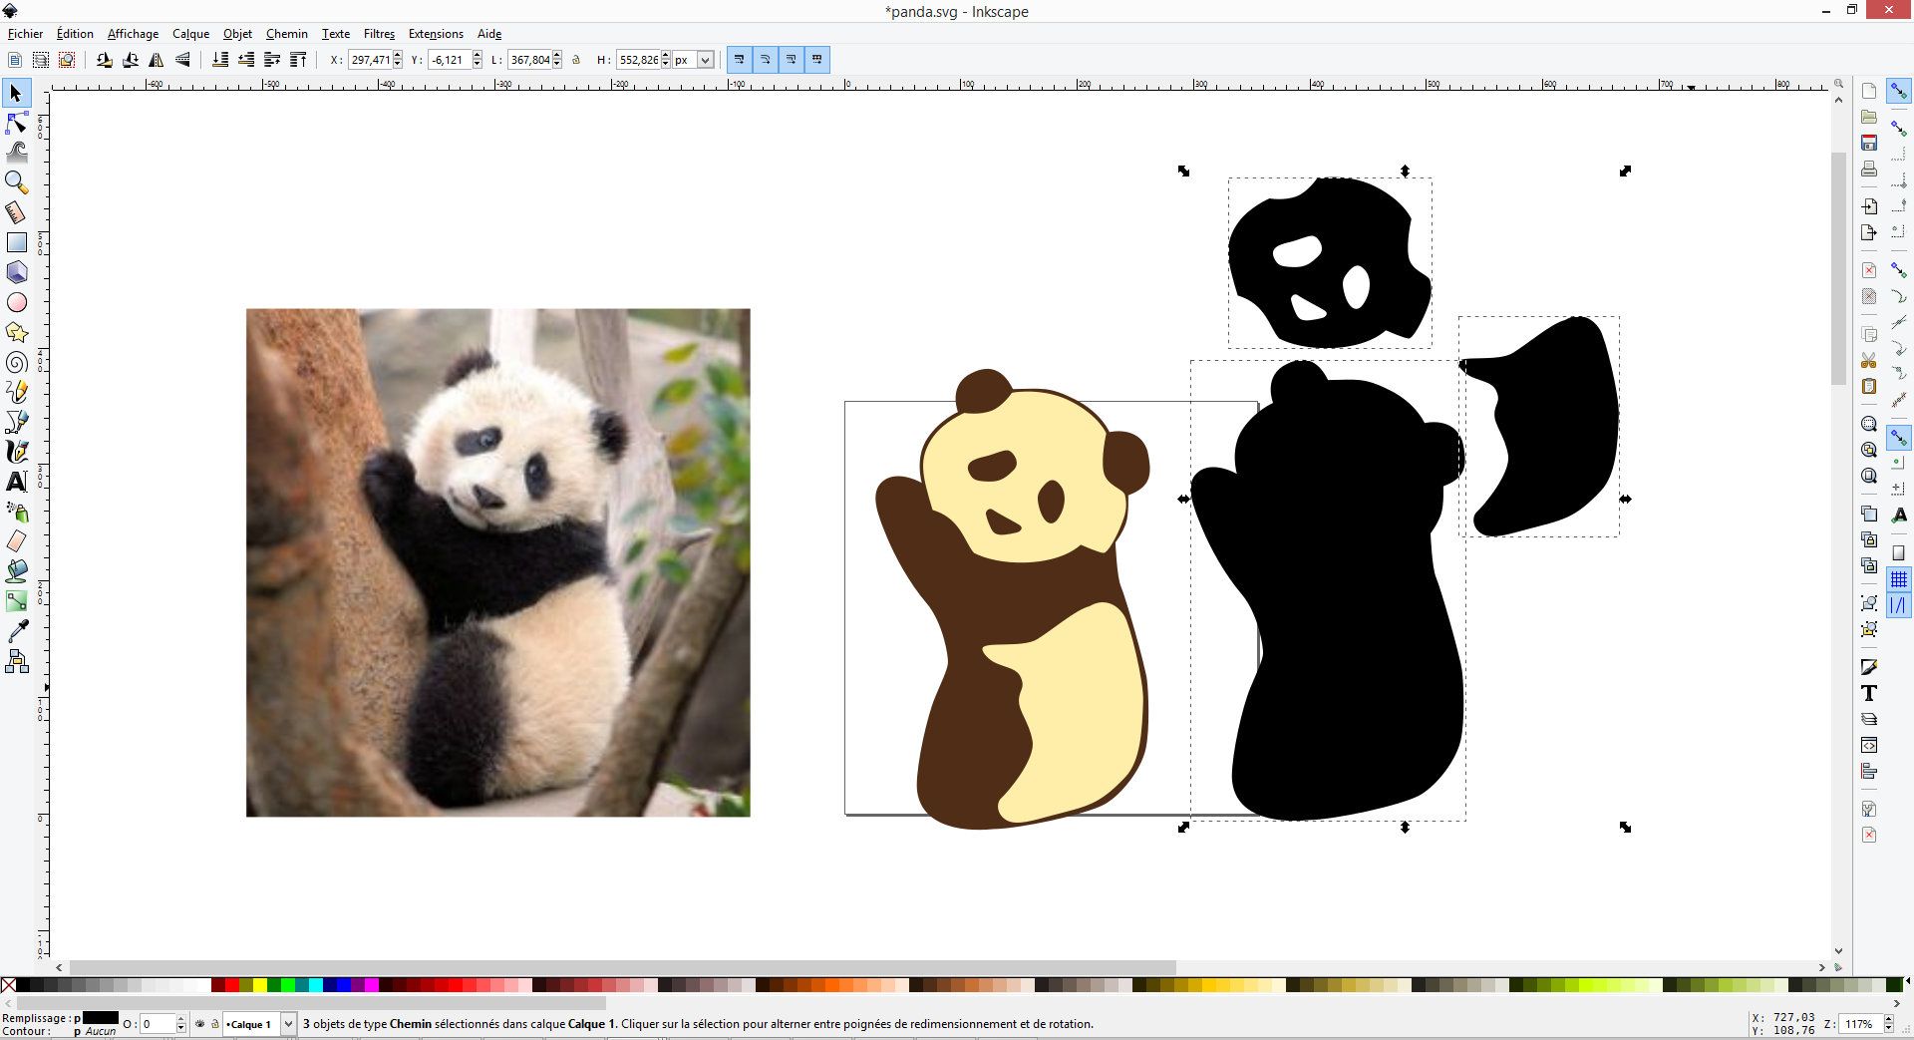Click the black fill color indicator

click(100, 1018)
